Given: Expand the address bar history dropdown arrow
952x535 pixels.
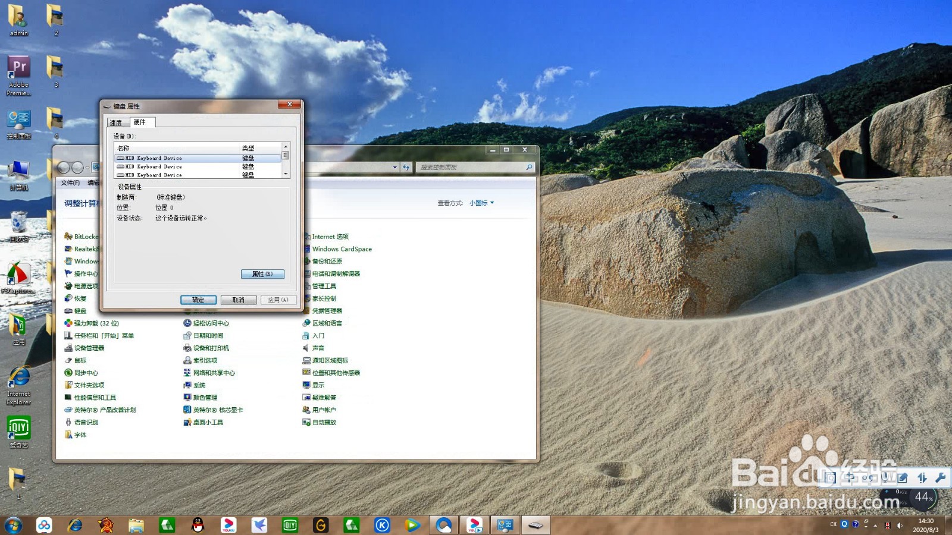Looking at the screenshot, I should pyautogui.click(x=394, y=168).
